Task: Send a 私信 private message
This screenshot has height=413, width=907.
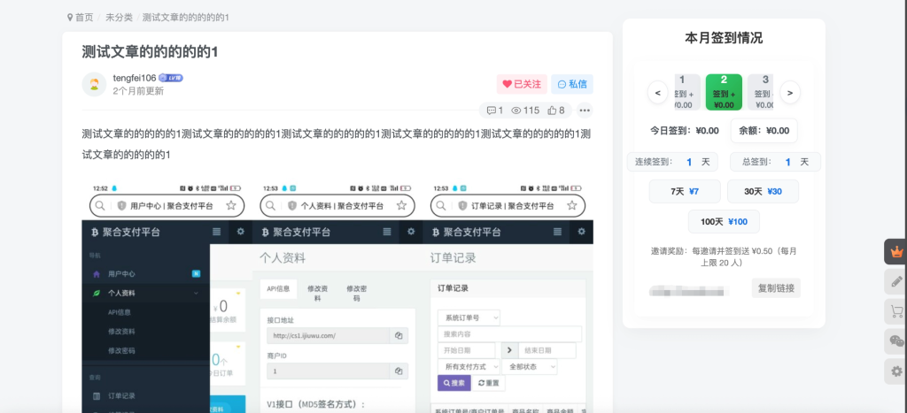Action: (x=571, y=84)
